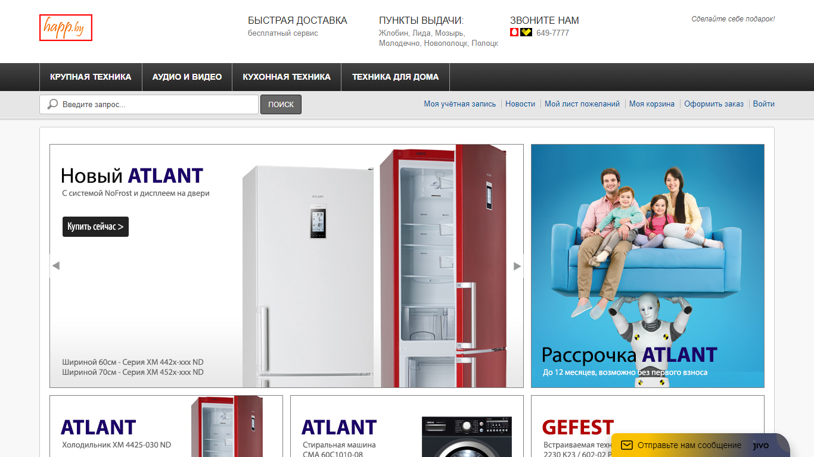Image resolution: width=814 pixels, height=457 pixels.
Task: Open the Крупная техника menu
Action: [91, 77]
